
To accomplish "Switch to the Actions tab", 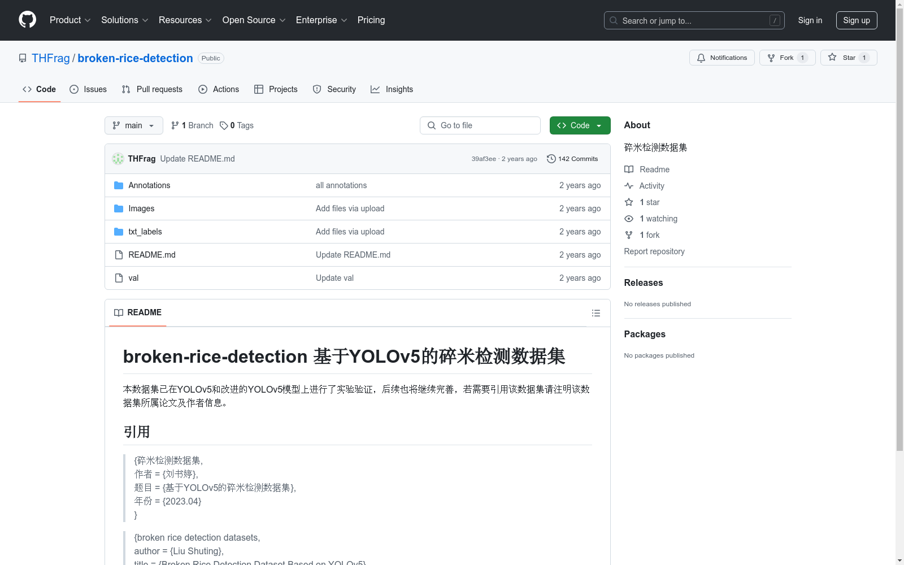I will coord(219,89).
